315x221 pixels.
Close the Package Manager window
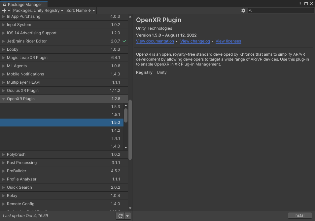311,4
